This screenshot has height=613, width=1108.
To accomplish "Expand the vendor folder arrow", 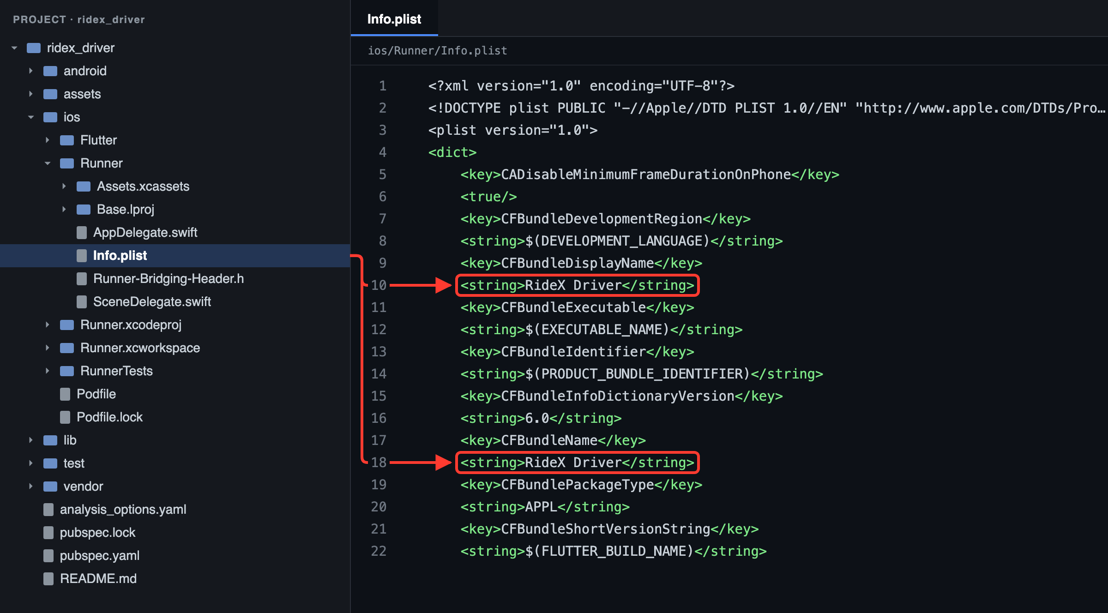I will (x=31, y=487).
